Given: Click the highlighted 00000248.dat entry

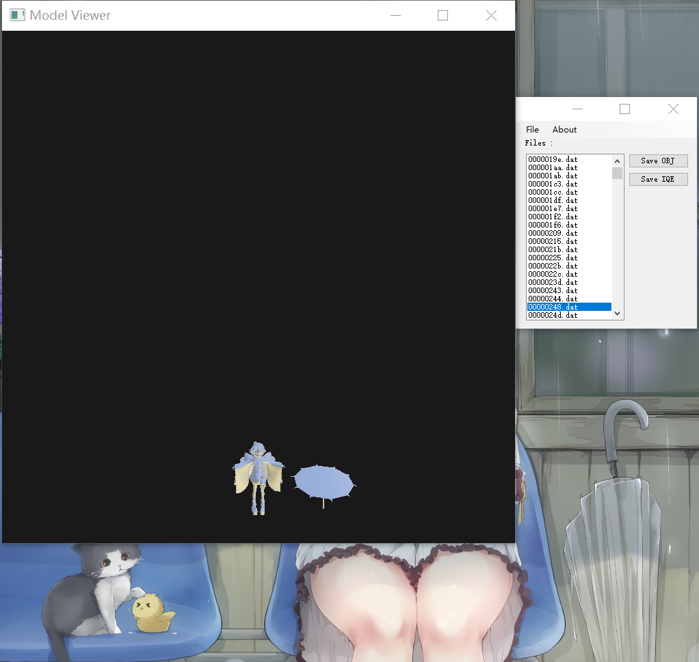Looking at the screenshot, I should 569,307.
